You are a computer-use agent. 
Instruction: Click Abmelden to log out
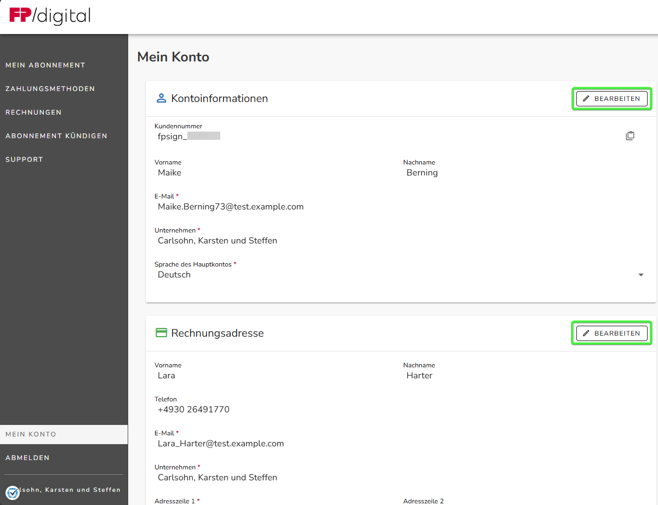click(x=27, y=458)
